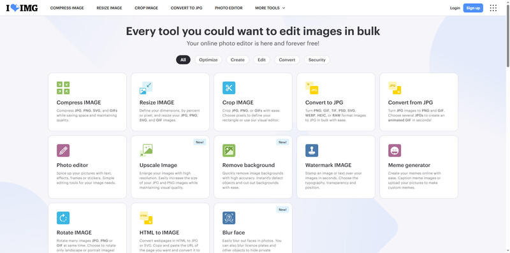This screenshot has width=510, height=253.
Task: Click the Convert from JPG icon
Action: [395, 88]
